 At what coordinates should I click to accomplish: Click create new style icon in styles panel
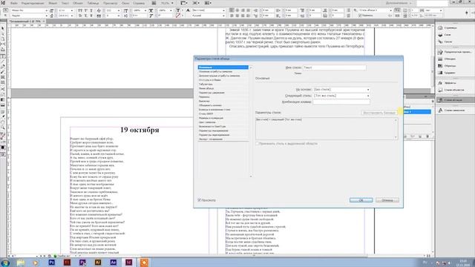tap(420, 136)
